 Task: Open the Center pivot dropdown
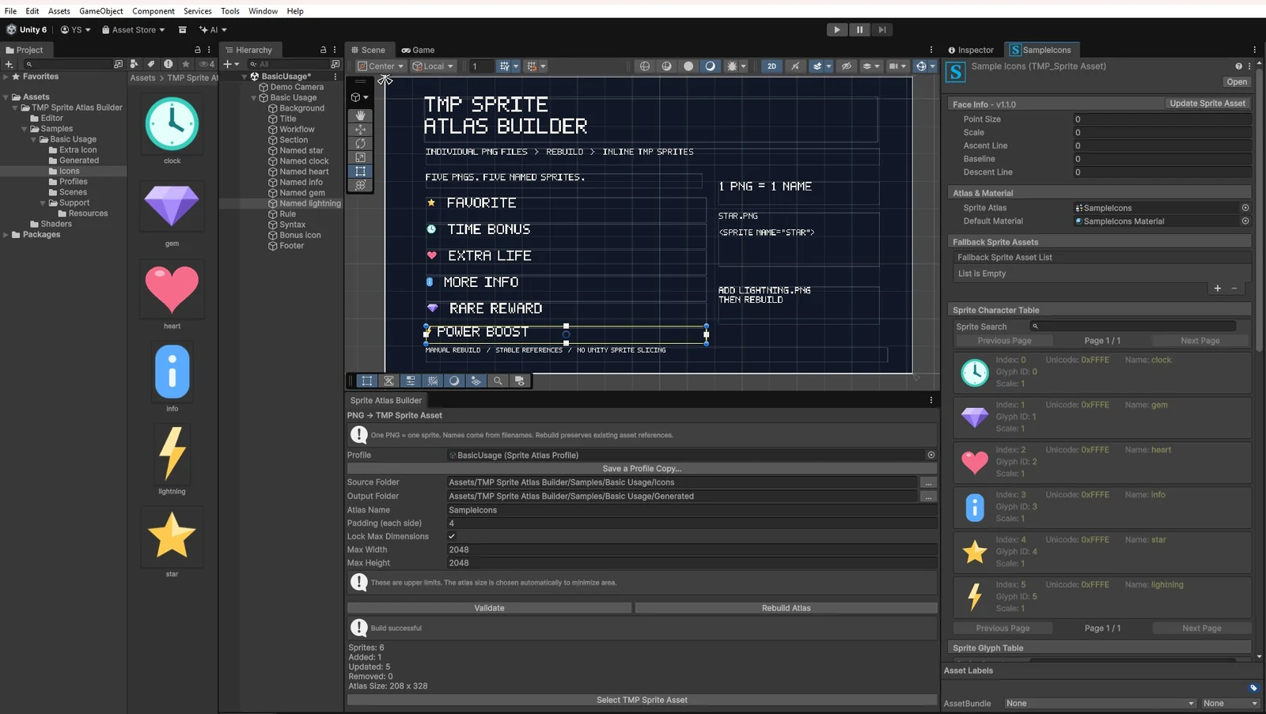[381, 66]
